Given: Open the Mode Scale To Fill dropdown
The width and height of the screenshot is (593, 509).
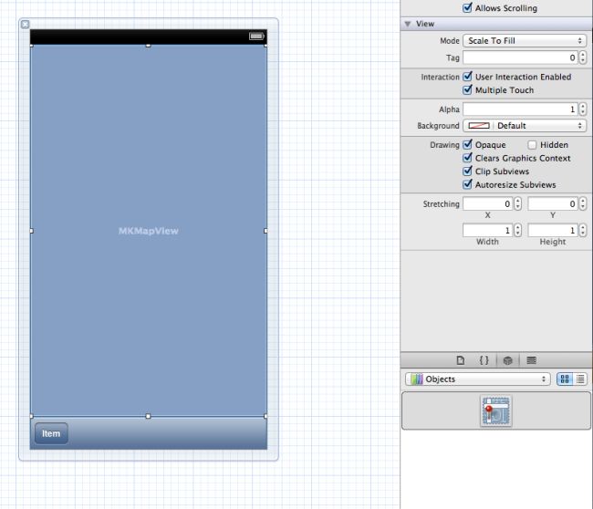Looking at the screenshot, I should click(525, 40).
